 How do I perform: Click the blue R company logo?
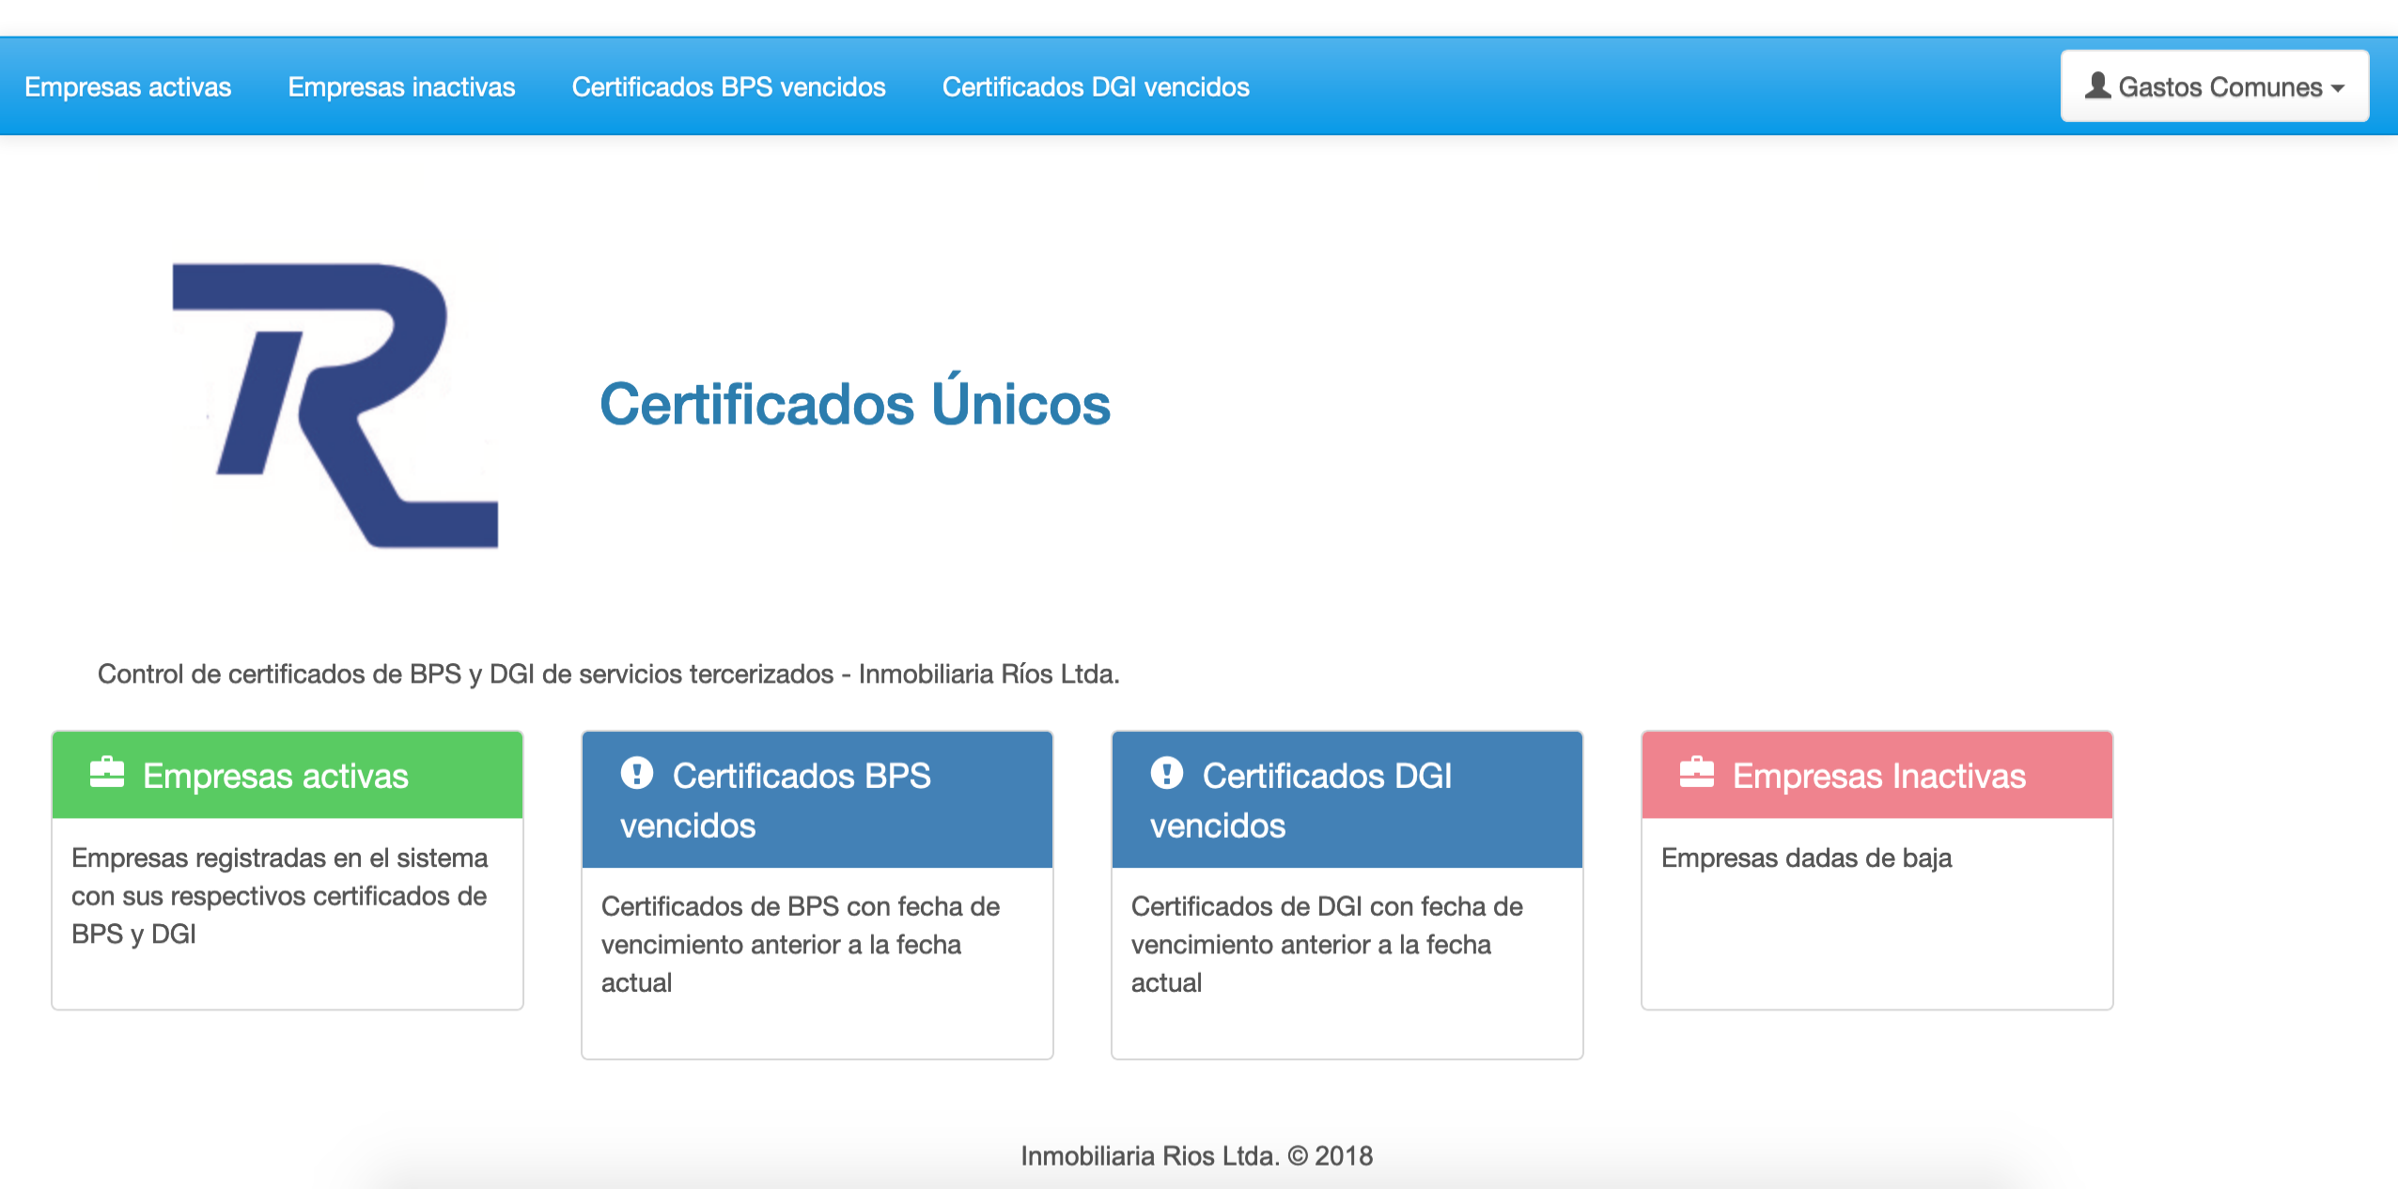[x=336, y=405]
